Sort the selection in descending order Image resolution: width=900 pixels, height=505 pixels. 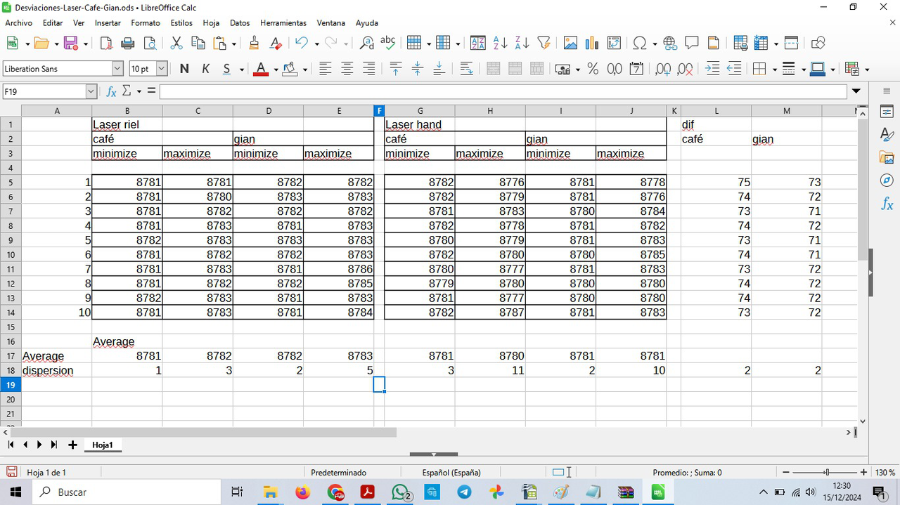point(522,44)
